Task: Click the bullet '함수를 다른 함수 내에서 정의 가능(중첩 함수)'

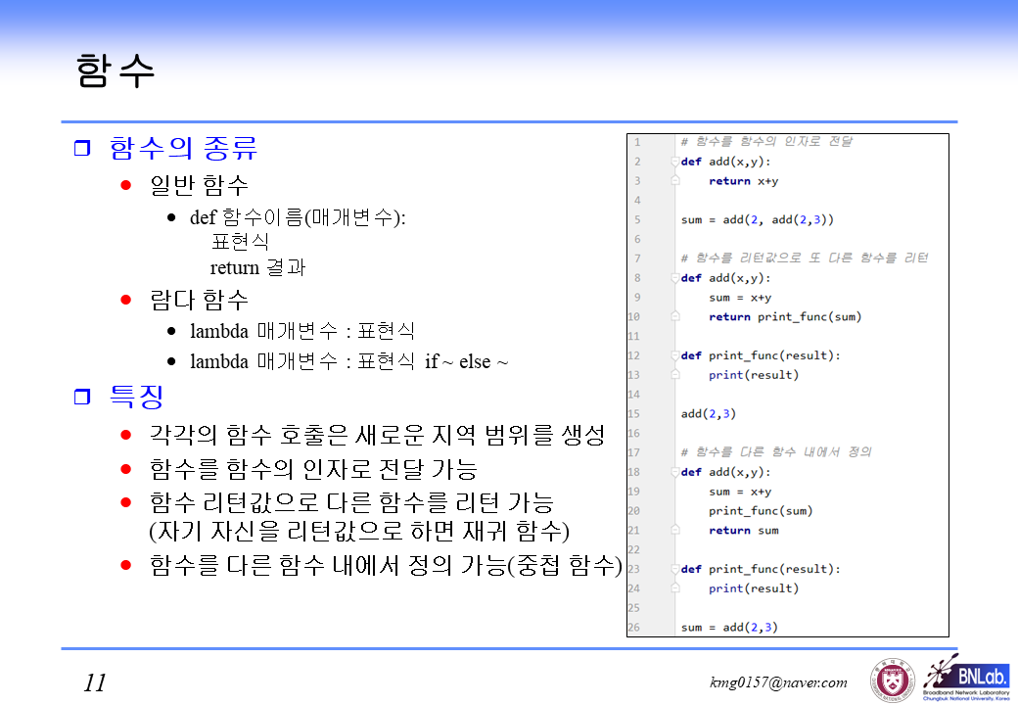Action: [x=386, y=565]
